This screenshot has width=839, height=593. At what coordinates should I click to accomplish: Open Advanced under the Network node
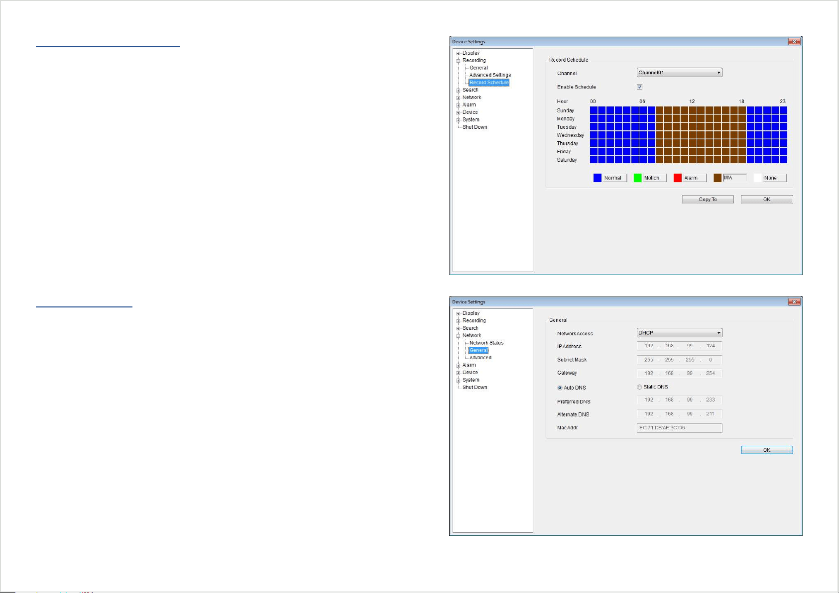click(480, 358)
